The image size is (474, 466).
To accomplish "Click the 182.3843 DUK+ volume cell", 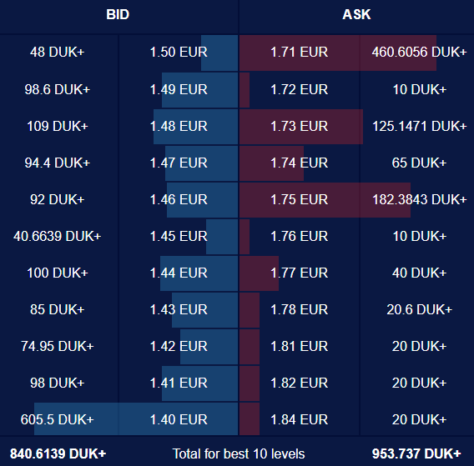I will coord(419,199).
